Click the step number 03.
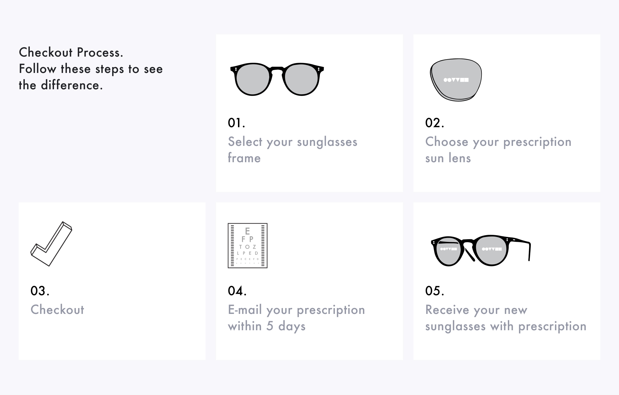This screenshot has width=619, height=395. pyautogui.click(x=40, y=291)
